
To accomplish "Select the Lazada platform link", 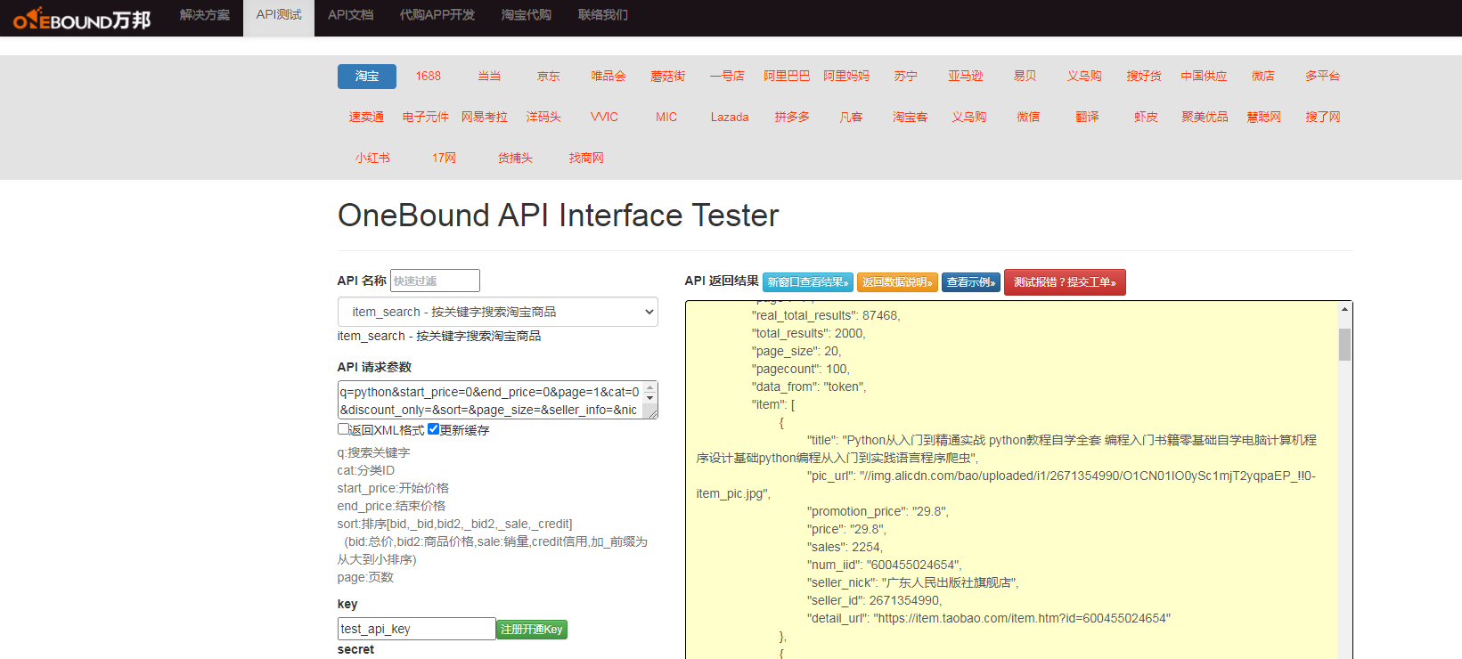I will click(x=730, y=118).
